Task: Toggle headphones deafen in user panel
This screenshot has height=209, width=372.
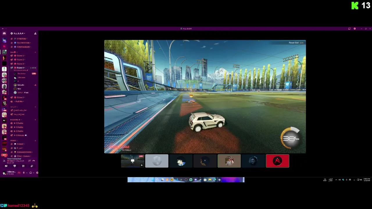Action: [31, 173]
